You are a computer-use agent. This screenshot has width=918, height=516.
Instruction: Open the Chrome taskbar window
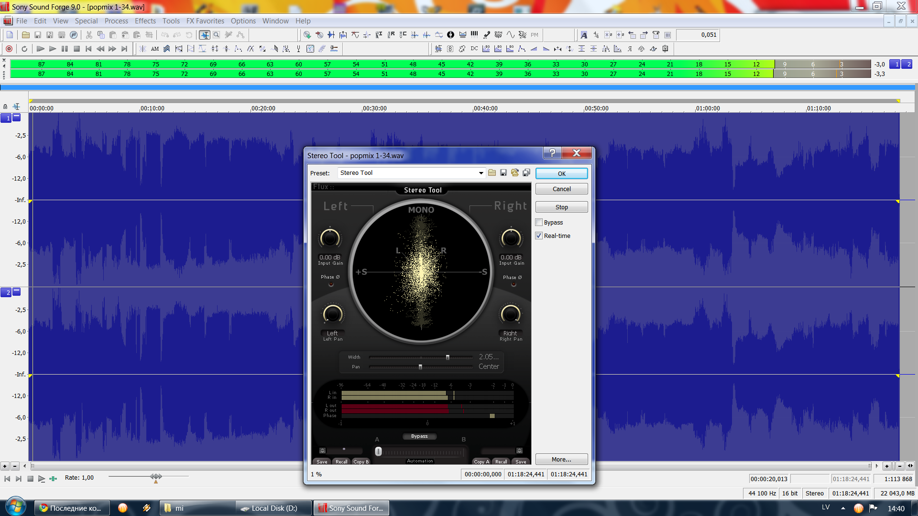[x=72, y=508]
